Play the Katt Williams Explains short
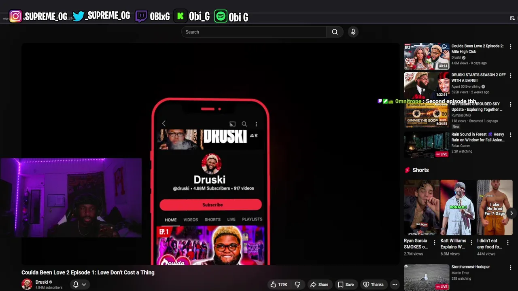Screen dimensions: 518x291 458,208
